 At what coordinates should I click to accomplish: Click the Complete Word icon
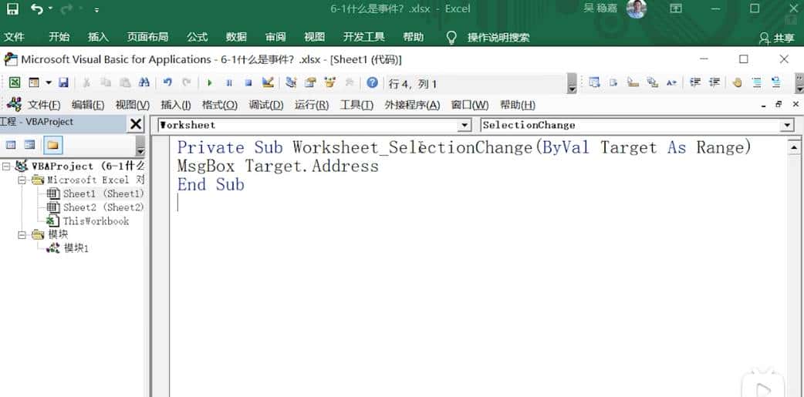(x=671, y=82)
